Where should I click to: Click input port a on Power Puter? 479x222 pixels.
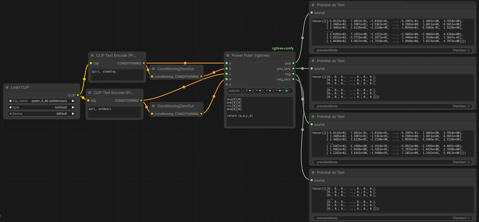227,63
